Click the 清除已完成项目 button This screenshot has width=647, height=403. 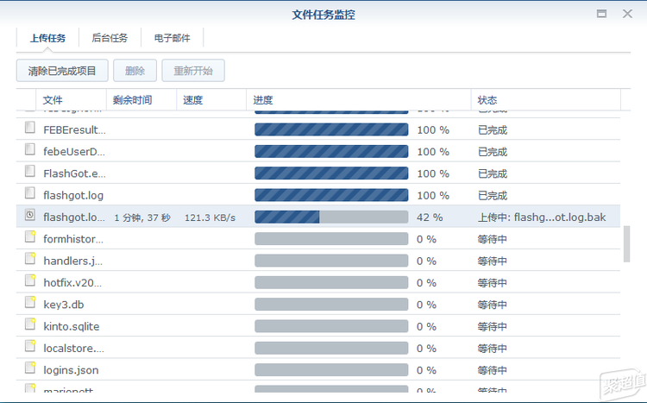point(62,71)
